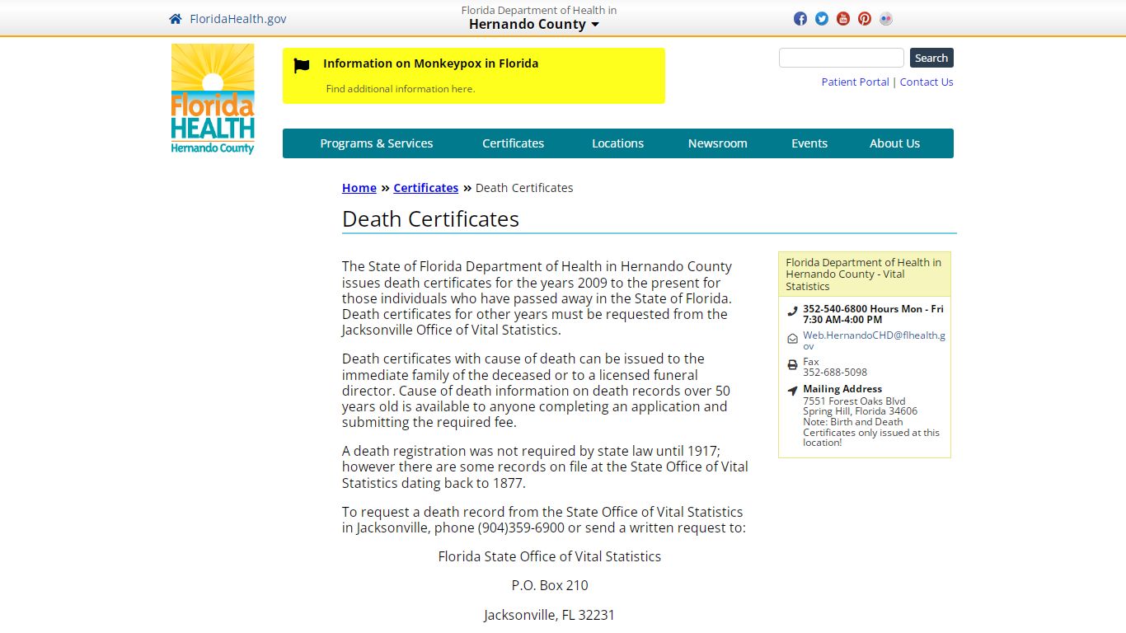1126x633 pixels.
Task: Click 'Florida State Office of Vital Statistics' line
Action: click(x=549, y=556)
